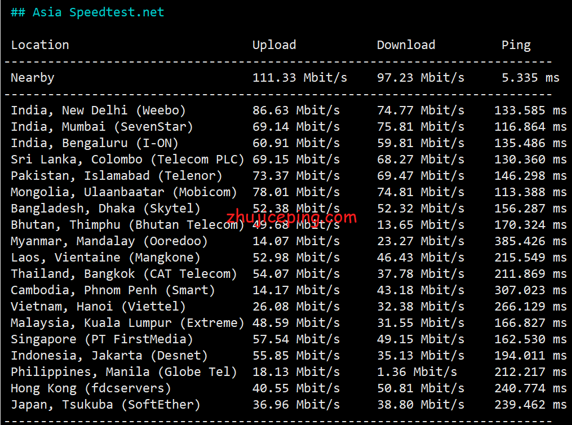Image resolution: width=572 pixels, height=425 pixels.
Task: Click Bengaluru download "59.81 Mbit/s"
Action: tap(420, 143)
